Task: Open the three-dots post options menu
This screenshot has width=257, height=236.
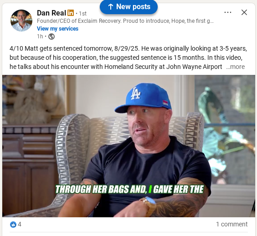Action: (x=228, y=12)
